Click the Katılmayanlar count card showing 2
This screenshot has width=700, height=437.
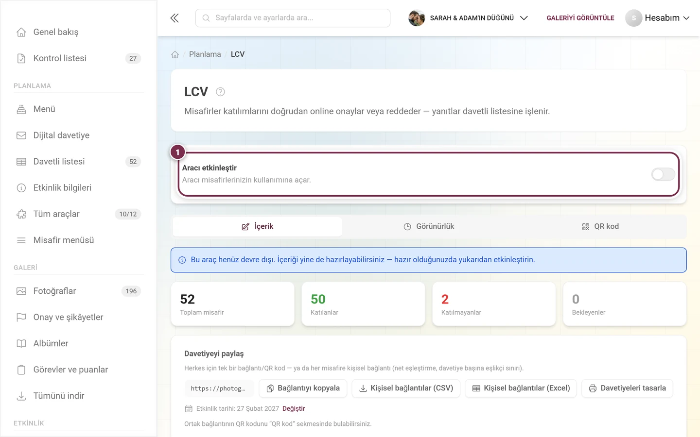click(494, 304)
